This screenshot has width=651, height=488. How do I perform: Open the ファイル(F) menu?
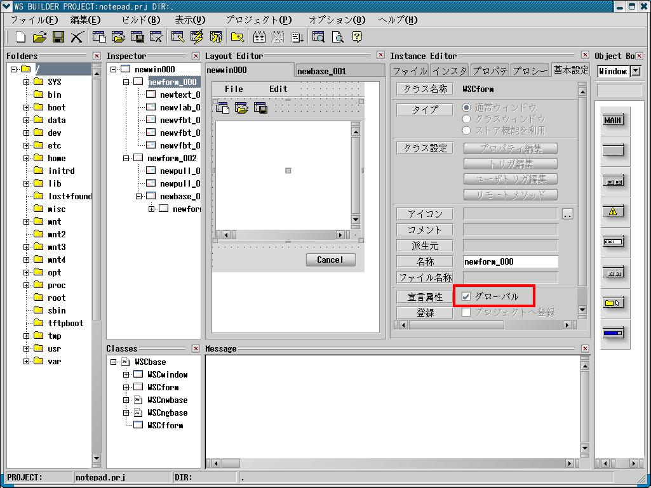pyautogui.click(x=34, y=20)
